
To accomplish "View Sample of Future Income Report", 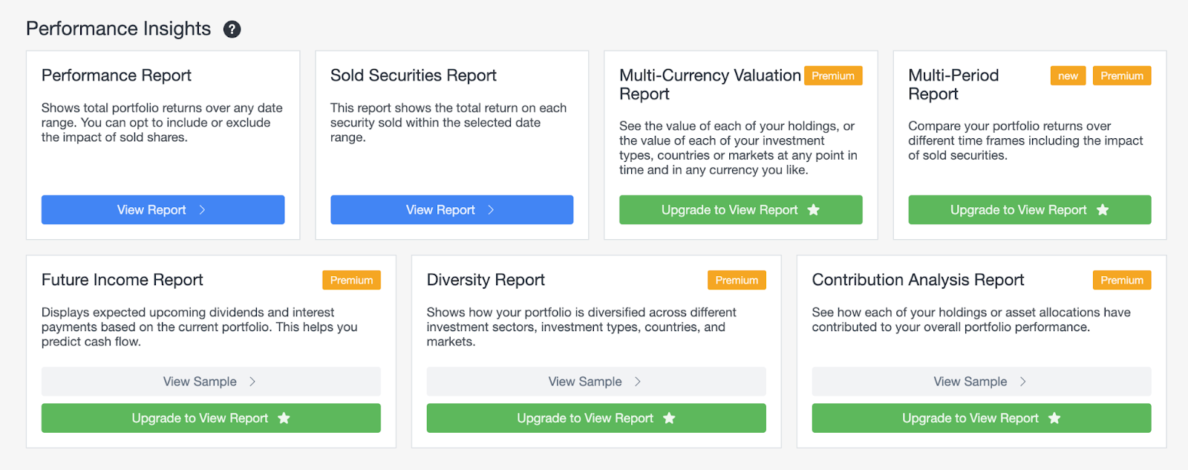I will click(211, 382).
